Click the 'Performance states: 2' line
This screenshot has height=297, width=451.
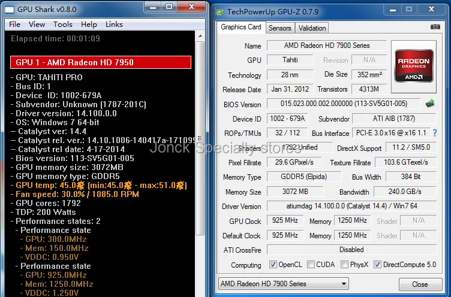(56, 221)
